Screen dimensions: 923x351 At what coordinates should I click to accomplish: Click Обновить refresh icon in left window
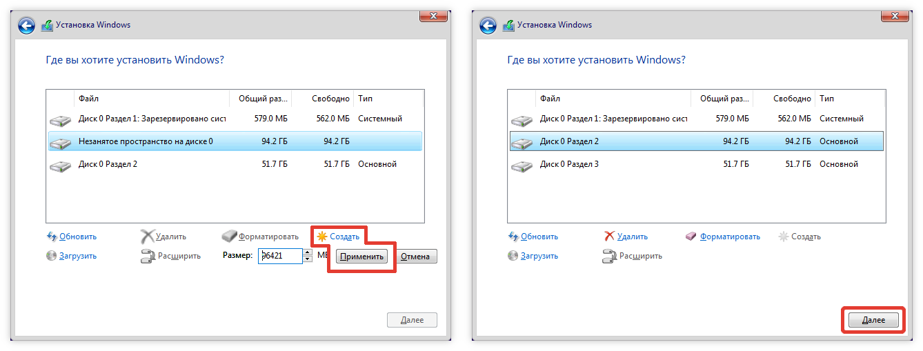(x=52, y=236)
